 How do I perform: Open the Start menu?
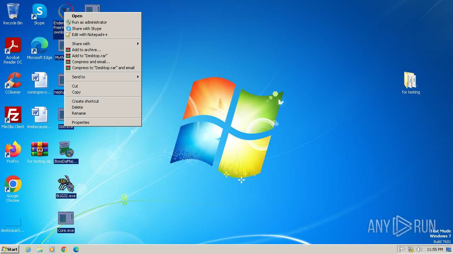(10, 249)
